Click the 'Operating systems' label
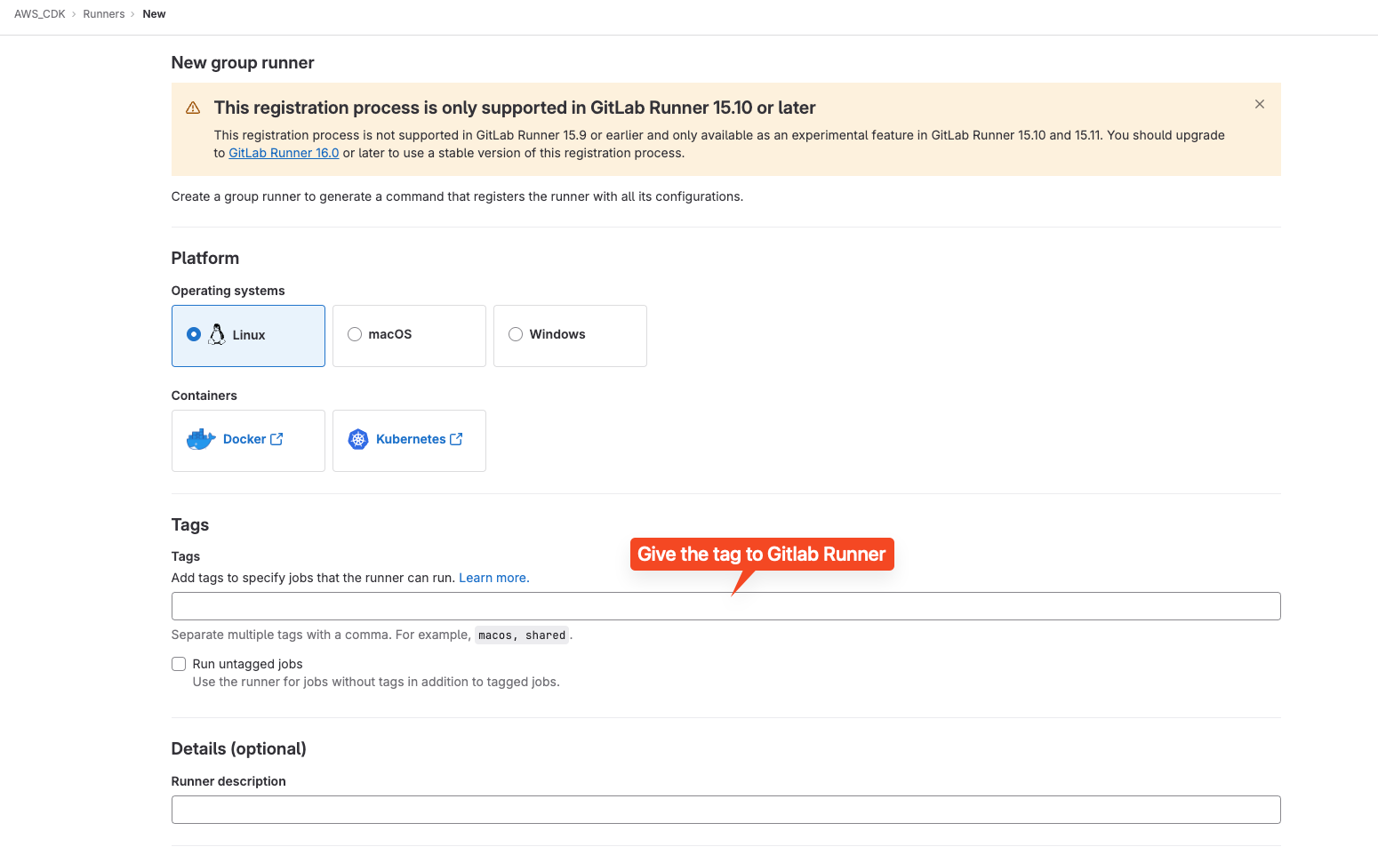The image size is (1378, 855). pyautogui.click(x=228, y=291)
